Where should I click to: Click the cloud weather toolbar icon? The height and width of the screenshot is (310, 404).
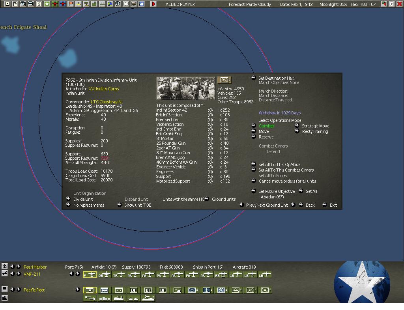142,4
